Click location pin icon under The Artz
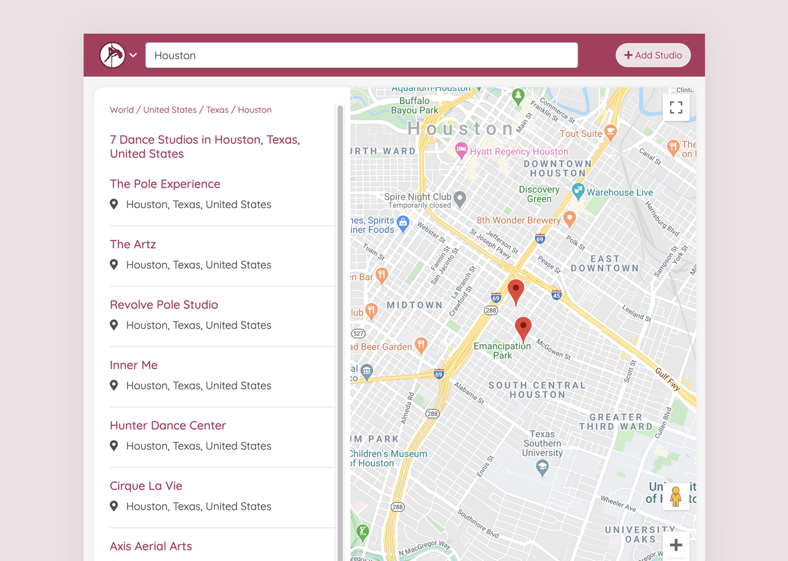Viewport: 788px width, 561px height. point(114,264)
